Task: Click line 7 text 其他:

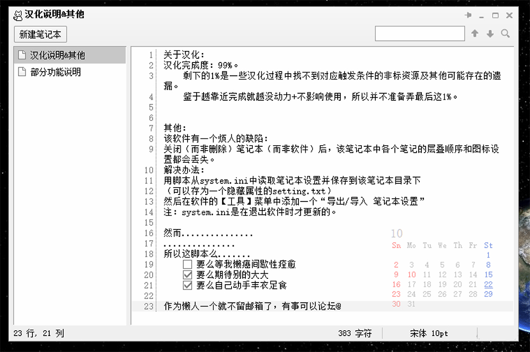Action: 175,128
